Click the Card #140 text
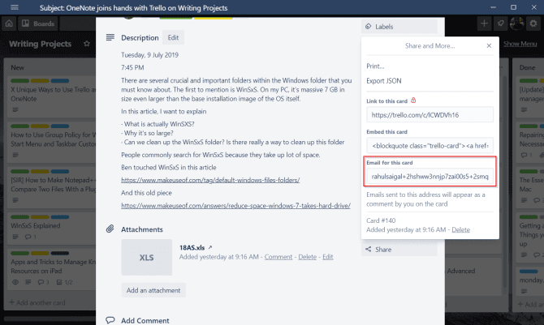 tap(381, 220)
